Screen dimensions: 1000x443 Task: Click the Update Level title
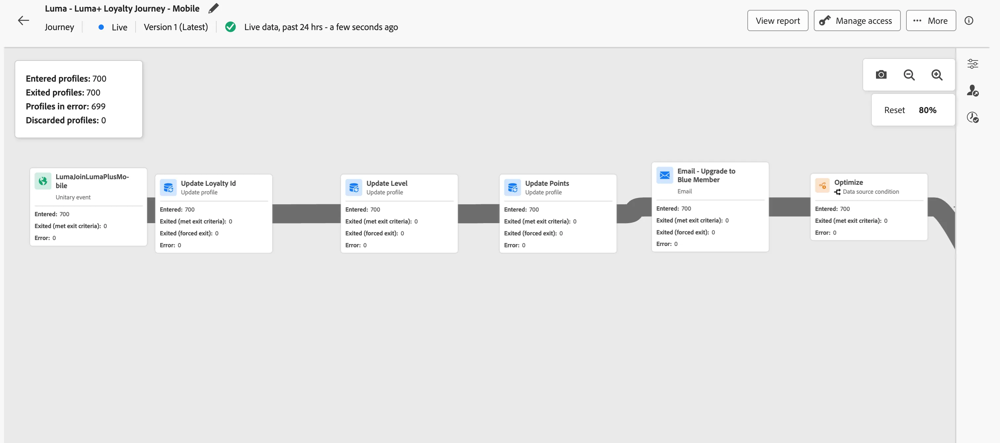coord(387,183)
